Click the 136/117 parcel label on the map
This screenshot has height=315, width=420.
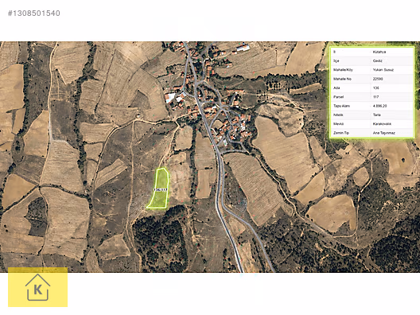coord(161,189)
